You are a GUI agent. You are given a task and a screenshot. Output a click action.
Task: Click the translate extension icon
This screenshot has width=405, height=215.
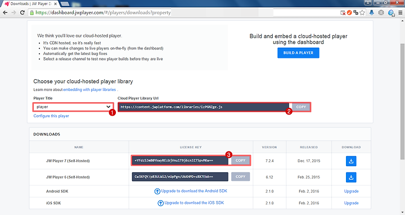[x=355, y=12]
